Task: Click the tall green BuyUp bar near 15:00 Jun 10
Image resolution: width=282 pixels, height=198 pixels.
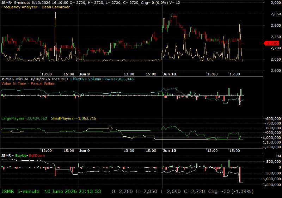Action: [x=229, y=163]
